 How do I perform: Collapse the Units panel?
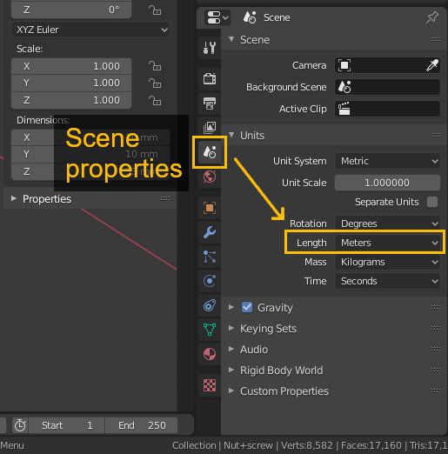click(x=231, y=135)
